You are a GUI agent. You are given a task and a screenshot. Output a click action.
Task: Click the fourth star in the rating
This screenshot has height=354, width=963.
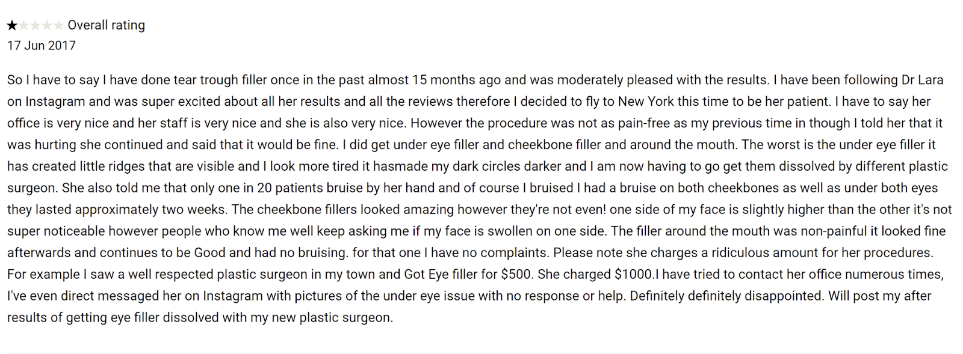47,25
